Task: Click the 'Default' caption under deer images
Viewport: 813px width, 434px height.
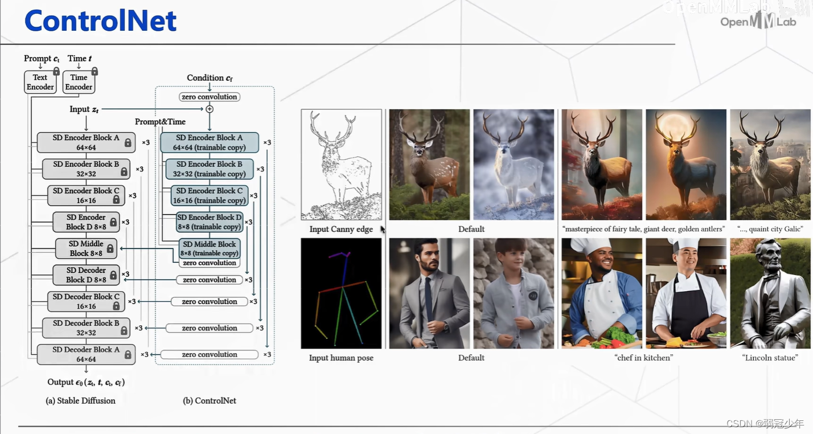Action: coord(471,229)
